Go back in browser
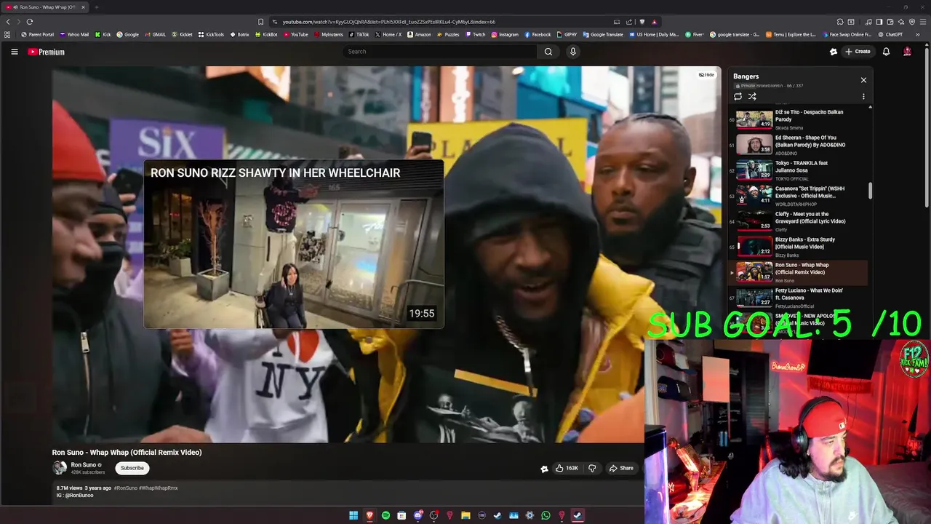 (x=8, y=22)
